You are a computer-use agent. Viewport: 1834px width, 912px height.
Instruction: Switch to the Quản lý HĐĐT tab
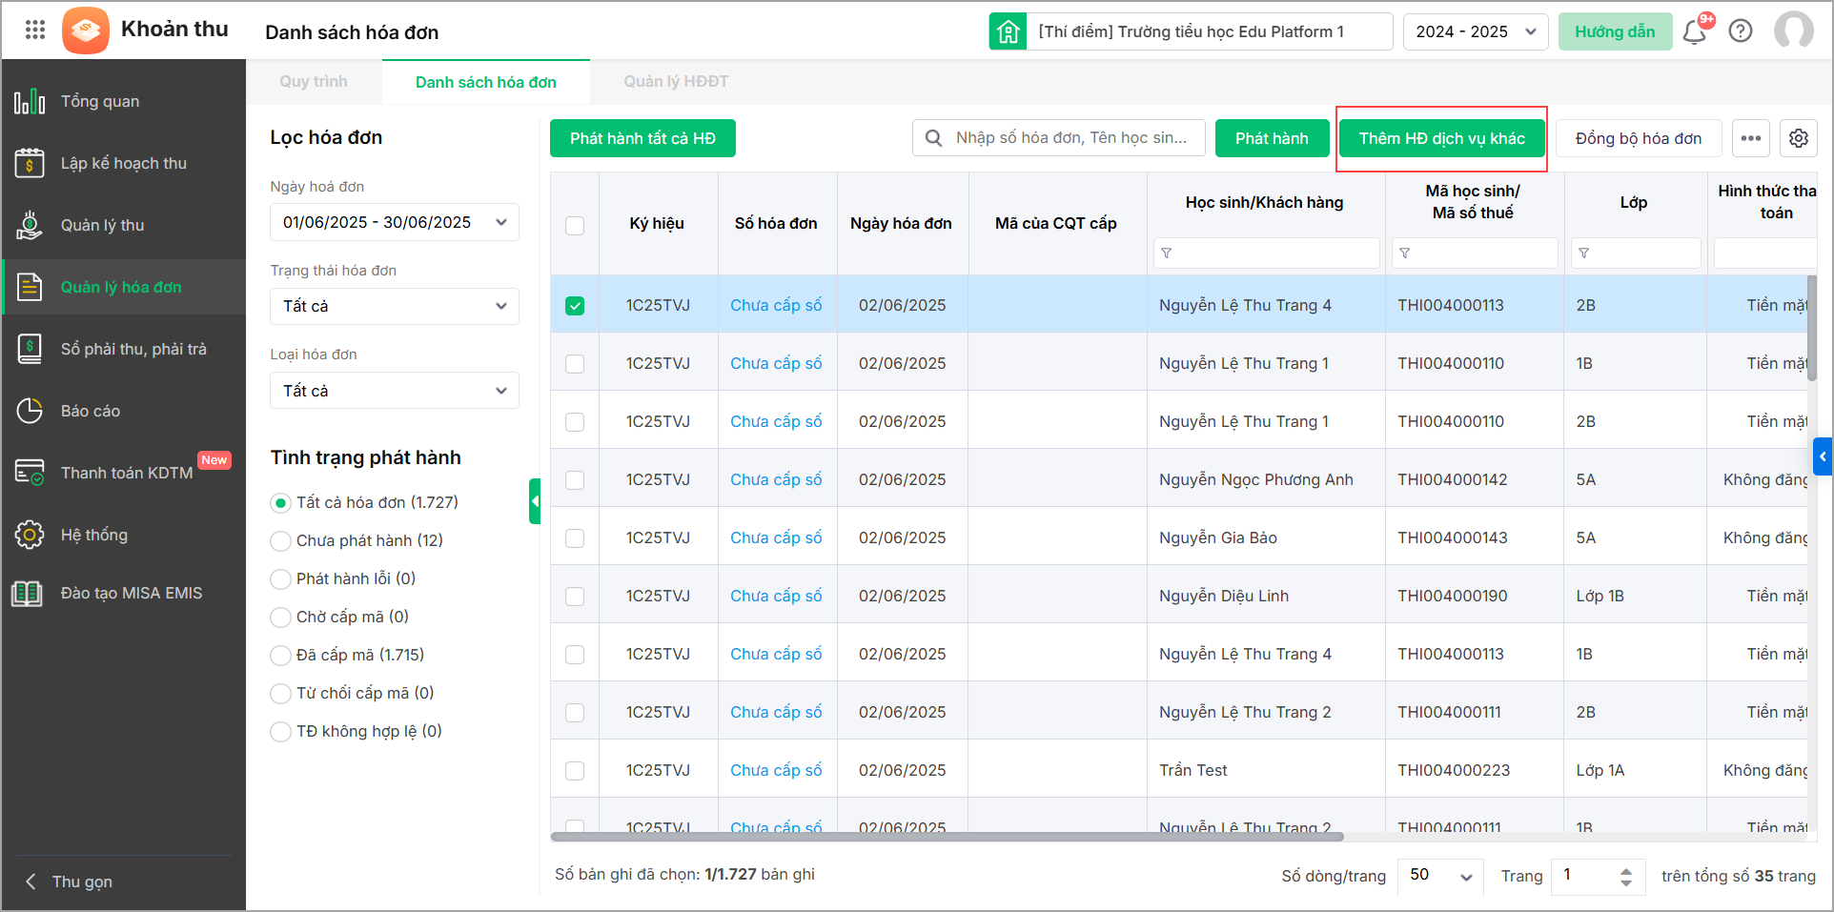click(x=676, y=82)
